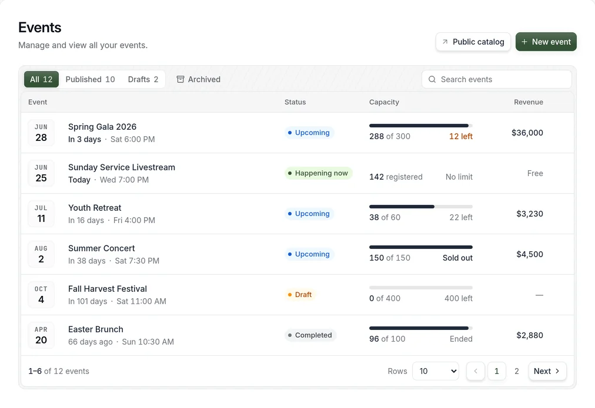595x408 pixels.
Task: Switch to the Published tab
Action: (x=91, y=79)
